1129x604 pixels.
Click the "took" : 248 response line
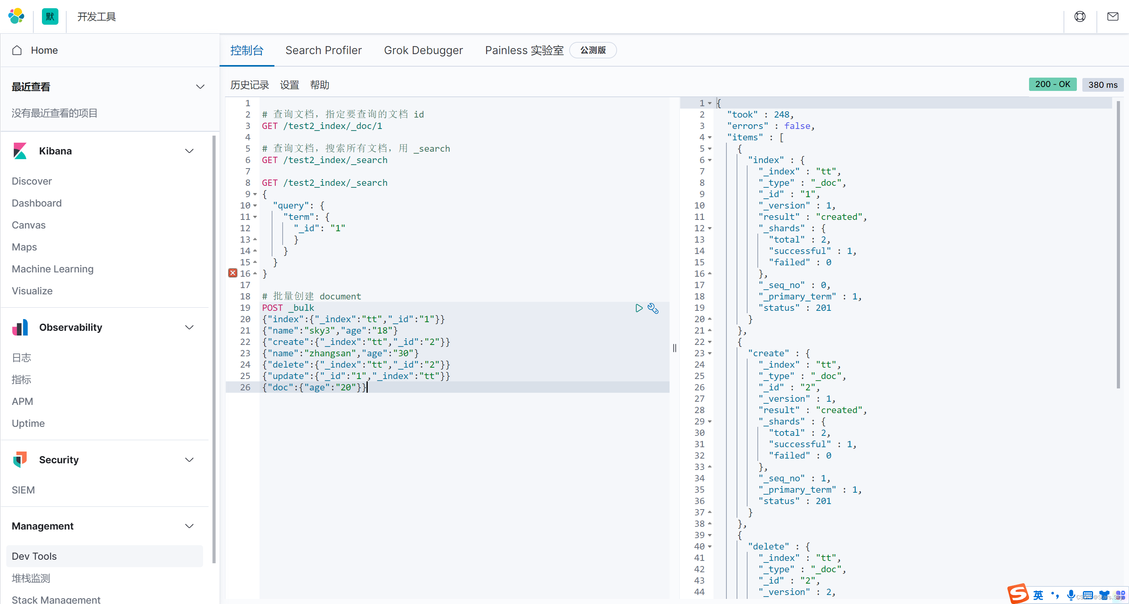pos(760,114)
